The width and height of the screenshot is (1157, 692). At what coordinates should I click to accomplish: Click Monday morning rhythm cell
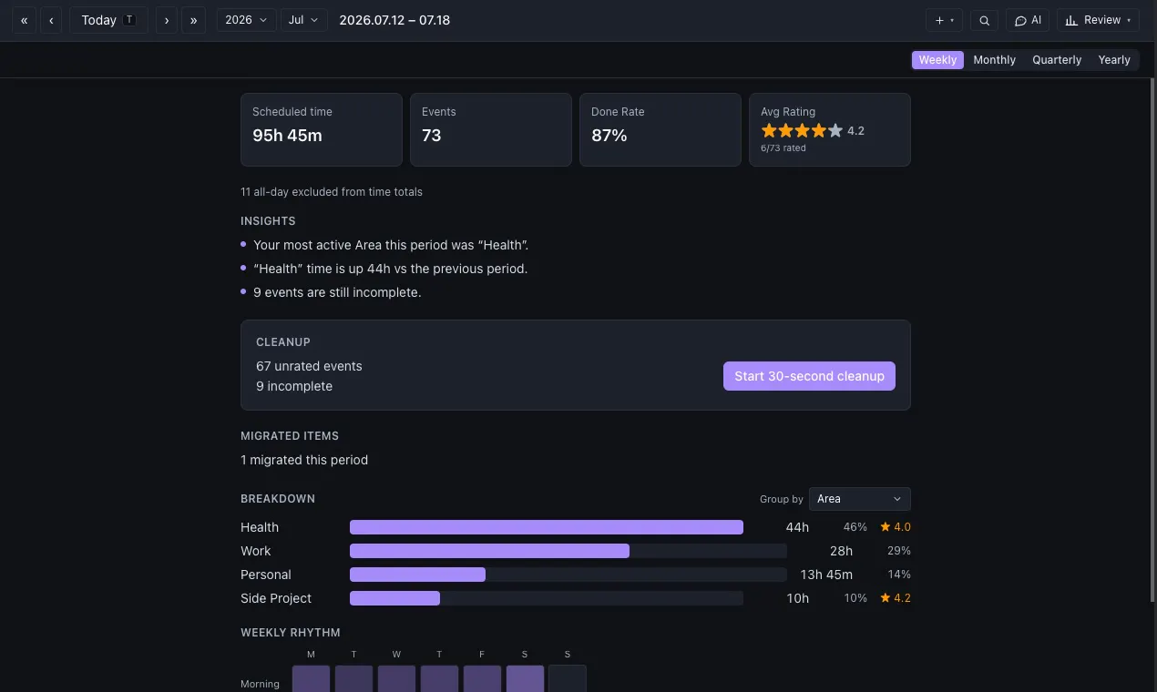311,679
